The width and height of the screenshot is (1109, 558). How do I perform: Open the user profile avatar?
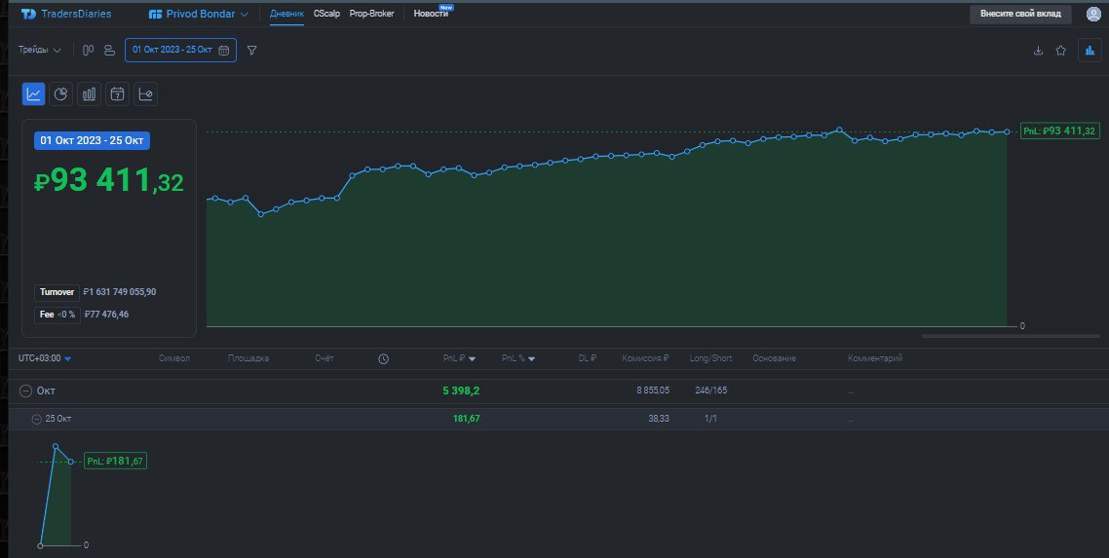coord(1093,15)
